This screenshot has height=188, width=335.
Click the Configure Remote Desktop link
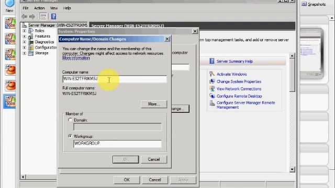tap(239, 96)
